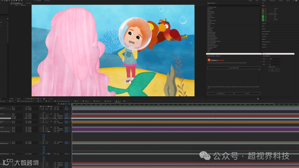Click the viewer timecode 0:00:04:23

pyautogui.click(x=51, y=99)
